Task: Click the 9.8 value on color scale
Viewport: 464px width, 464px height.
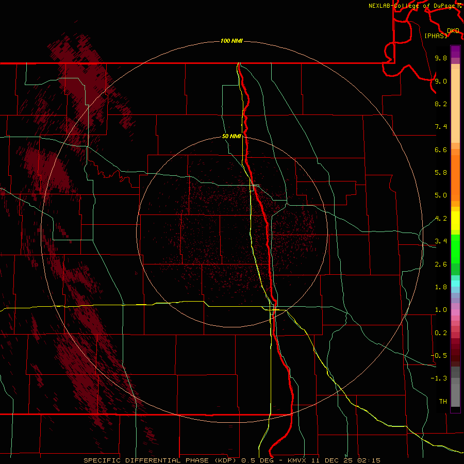Action: tap(441, 58)
